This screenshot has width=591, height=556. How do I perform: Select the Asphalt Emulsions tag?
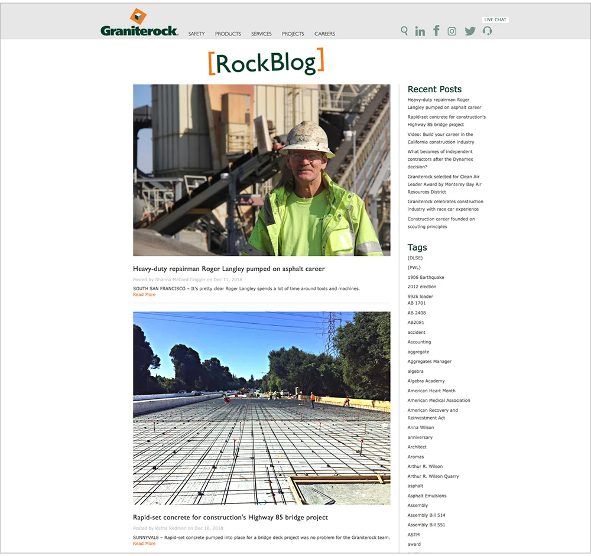coord(427,496)
